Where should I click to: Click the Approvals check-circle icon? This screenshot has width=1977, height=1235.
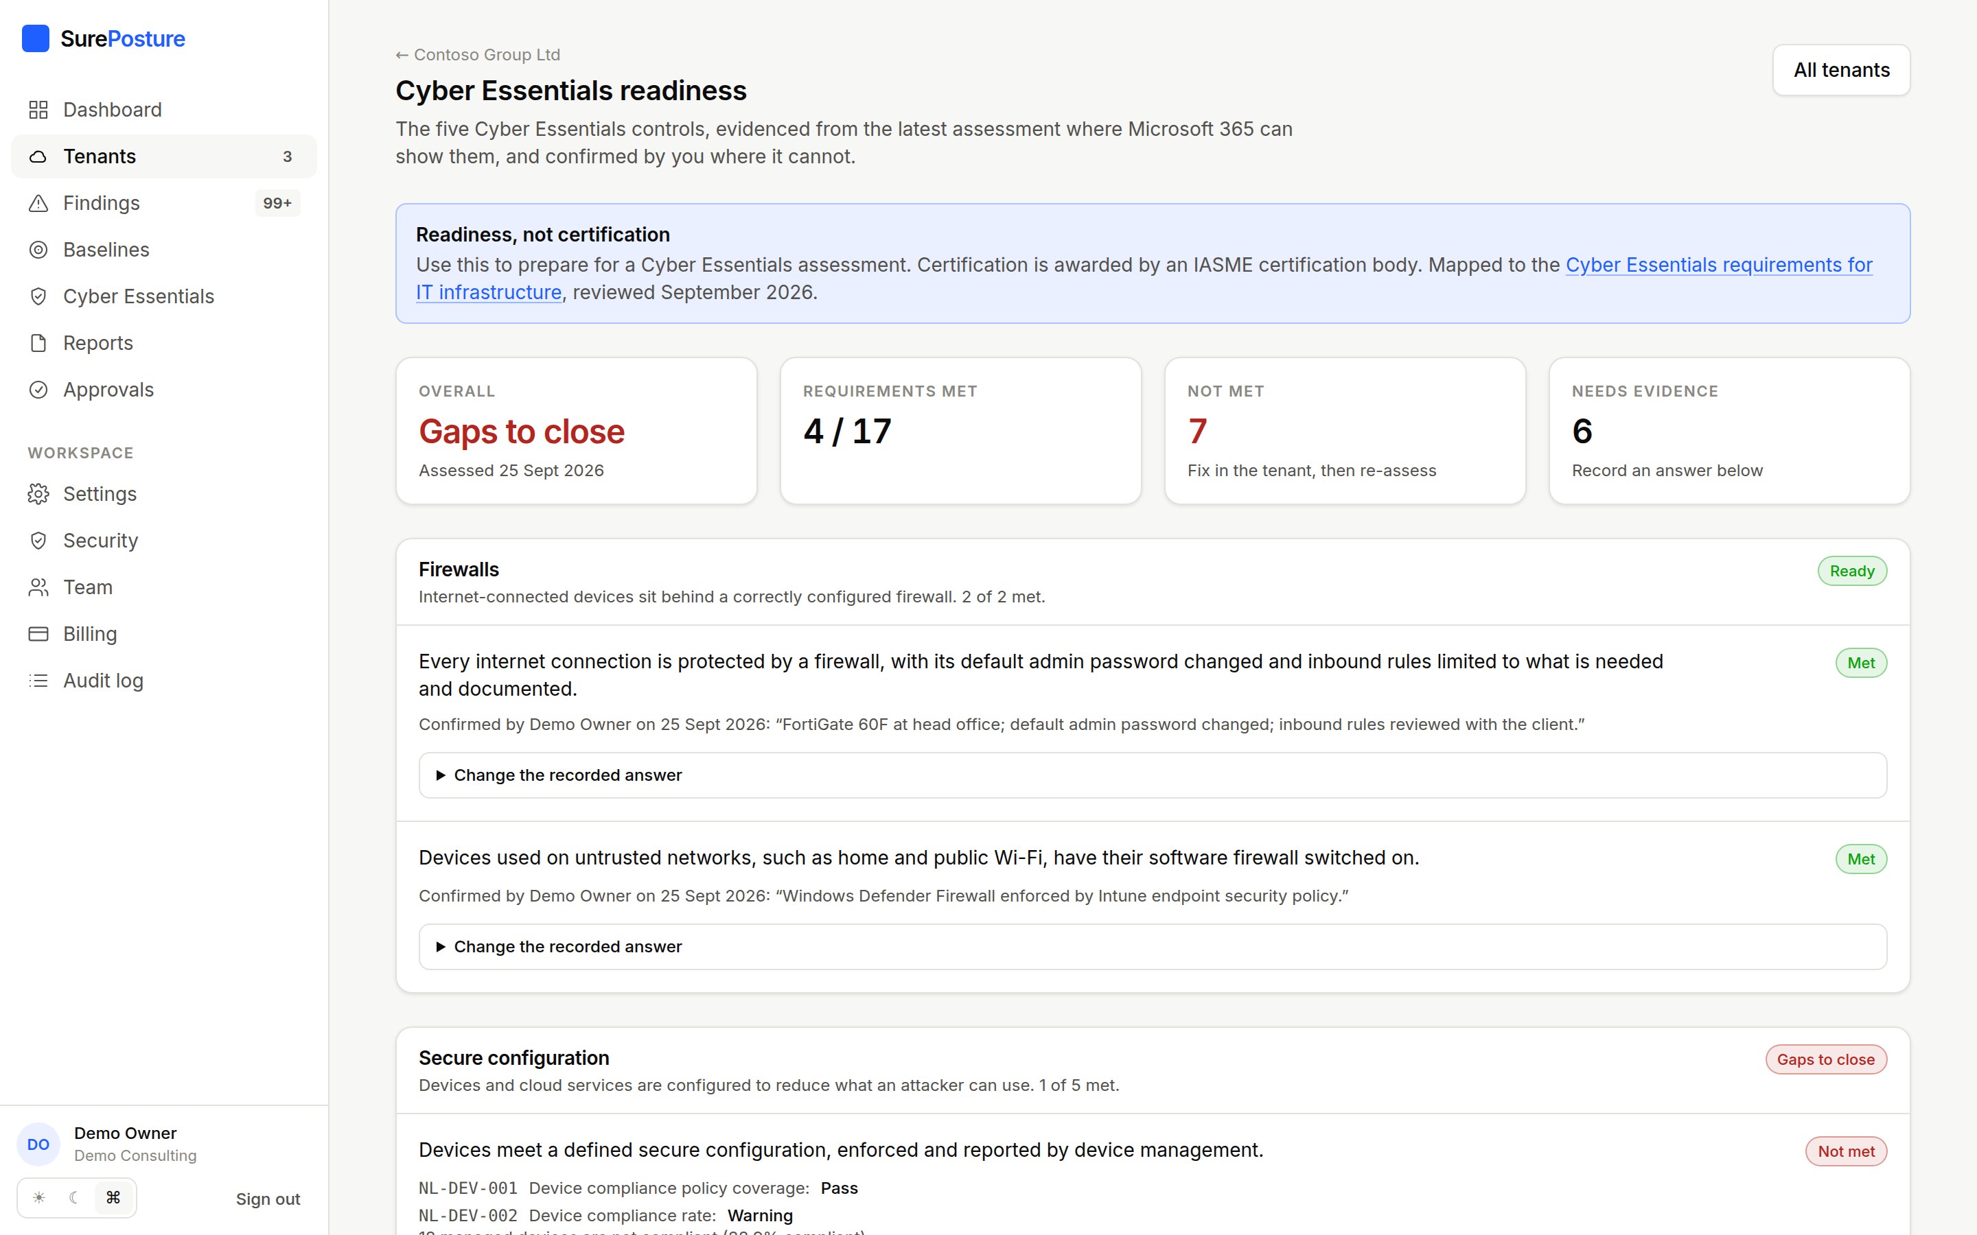(38, 389)
